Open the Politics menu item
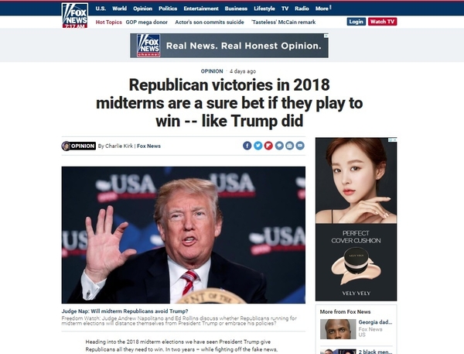464x354 pixels. [168, 9]
